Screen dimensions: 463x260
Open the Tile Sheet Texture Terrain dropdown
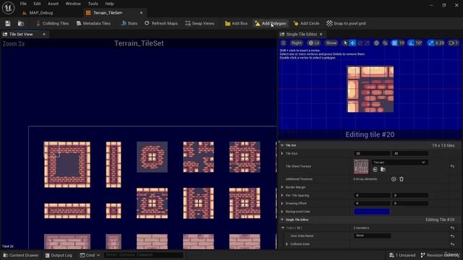pyautogui.click(x=399, y=162)
